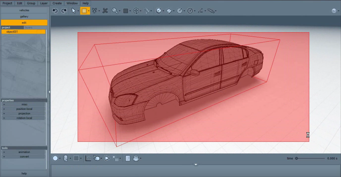Image resolution: width=341 pixels, height=177 pixels.
Task: Select the move crosshair tool
Action: point(136,11)
